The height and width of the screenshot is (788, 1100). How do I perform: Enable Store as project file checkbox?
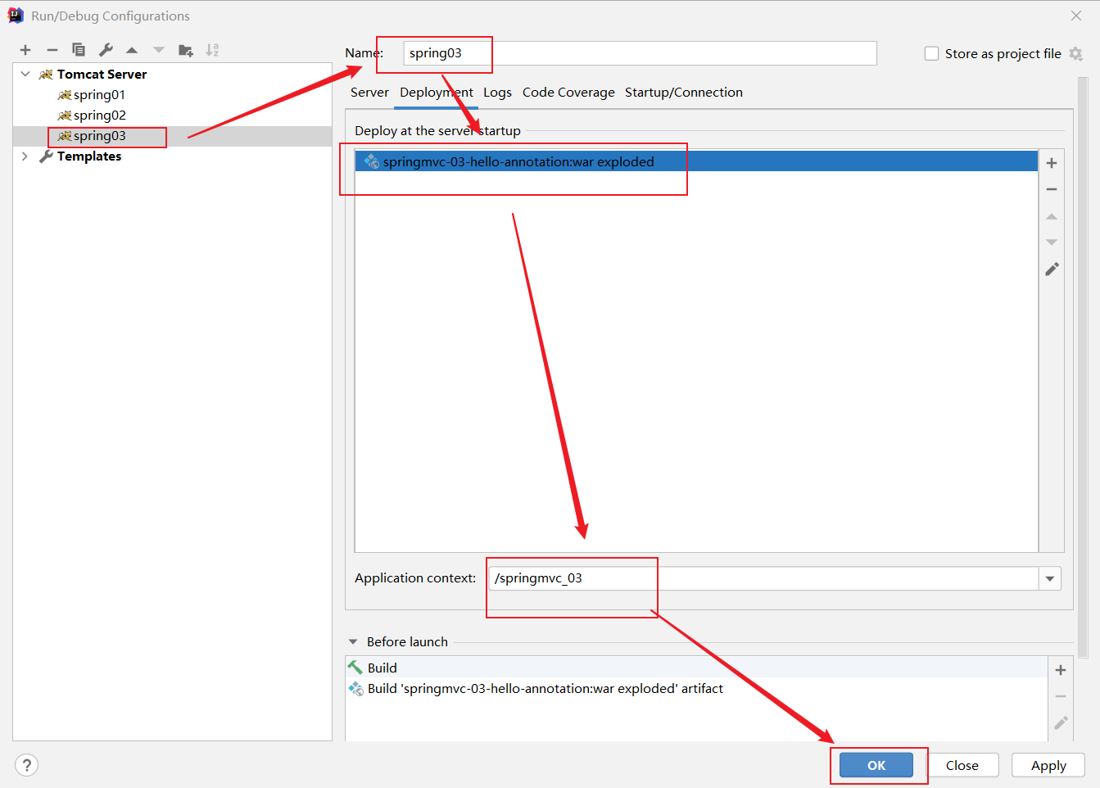click(x=931, y=54)
